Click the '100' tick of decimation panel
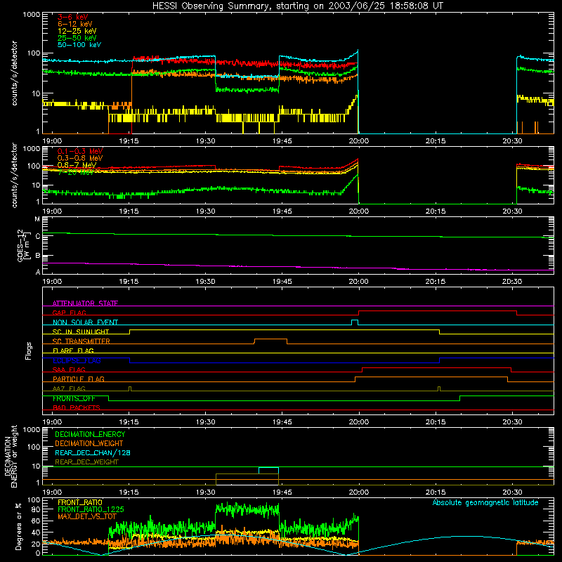Viewport: 562px width, 562px height. [34, 447]
